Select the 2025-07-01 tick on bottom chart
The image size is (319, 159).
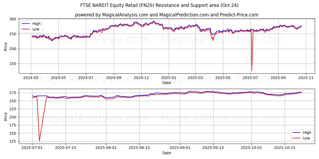[32, 148]
